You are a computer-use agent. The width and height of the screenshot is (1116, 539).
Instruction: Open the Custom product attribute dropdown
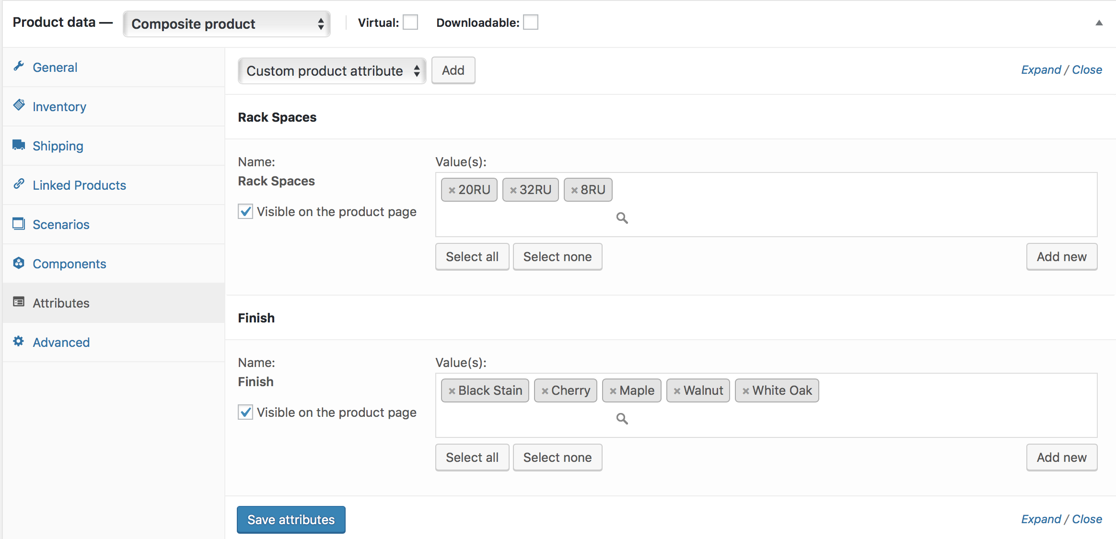click(x=332, y=71)
